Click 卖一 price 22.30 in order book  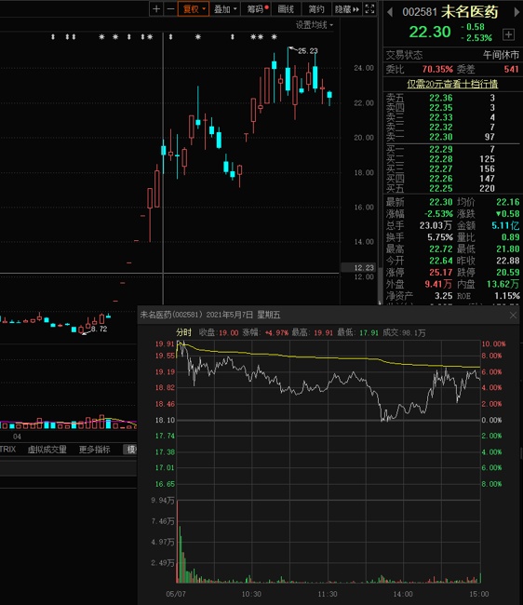441,137
